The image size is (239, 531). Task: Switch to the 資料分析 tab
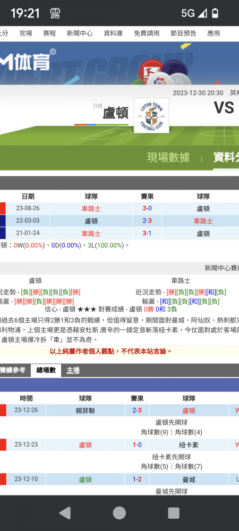[226, 158]
